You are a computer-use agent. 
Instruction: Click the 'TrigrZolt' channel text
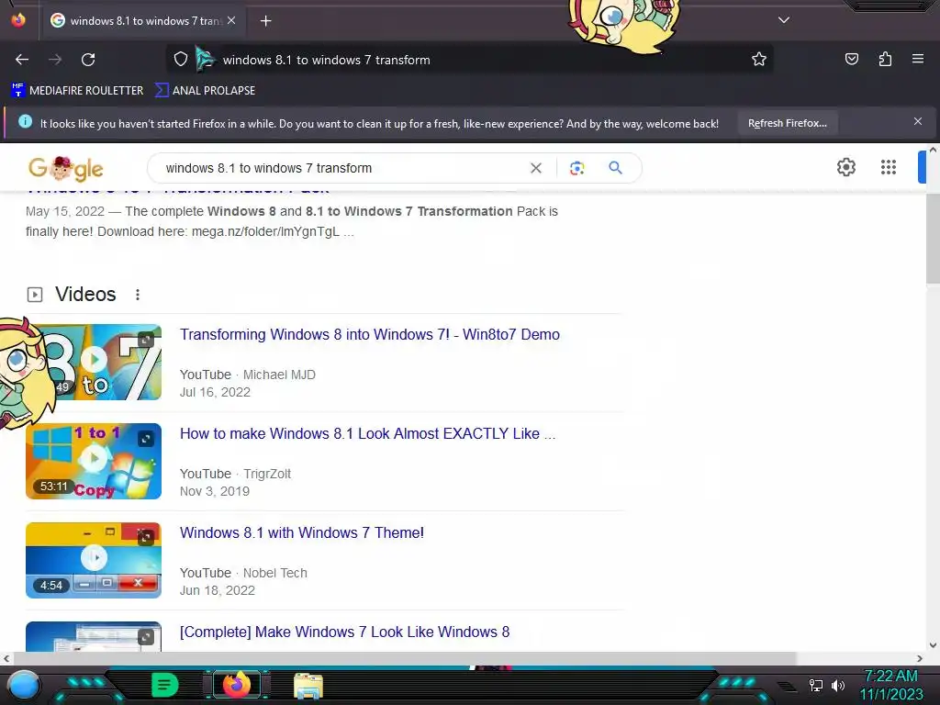[x=267, y=474]
